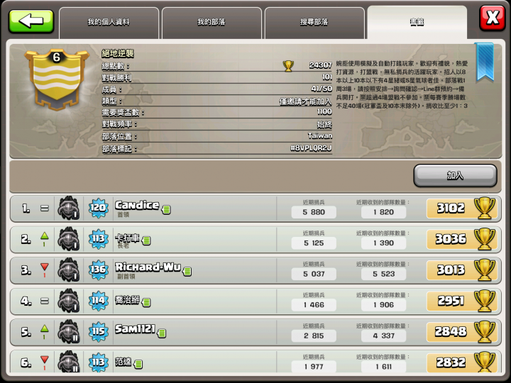The image size is (511, 383).
Task: Click the green chat icon beside 卡打車
Action: point(146,240)
